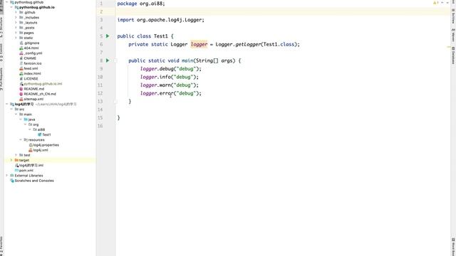Select the Test1 class in tree
The height and width of the screenshot is (256, 456).
coord(46,134)
